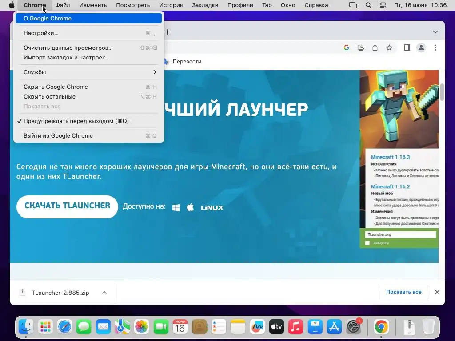Open Calendar from the Dock
The width and height of the screenshot is (455, 341).
tap(180, 327)
